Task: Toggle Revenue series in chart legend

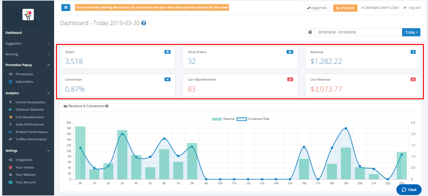Action: click(x=223, y=119)
